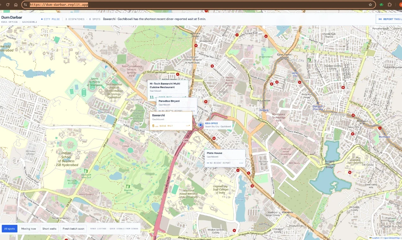Image resolution: width=402 pixels, height=240 pixels.
Task: Click the golf icon at Microsoft Mini Golf
Action: (86, 171)
